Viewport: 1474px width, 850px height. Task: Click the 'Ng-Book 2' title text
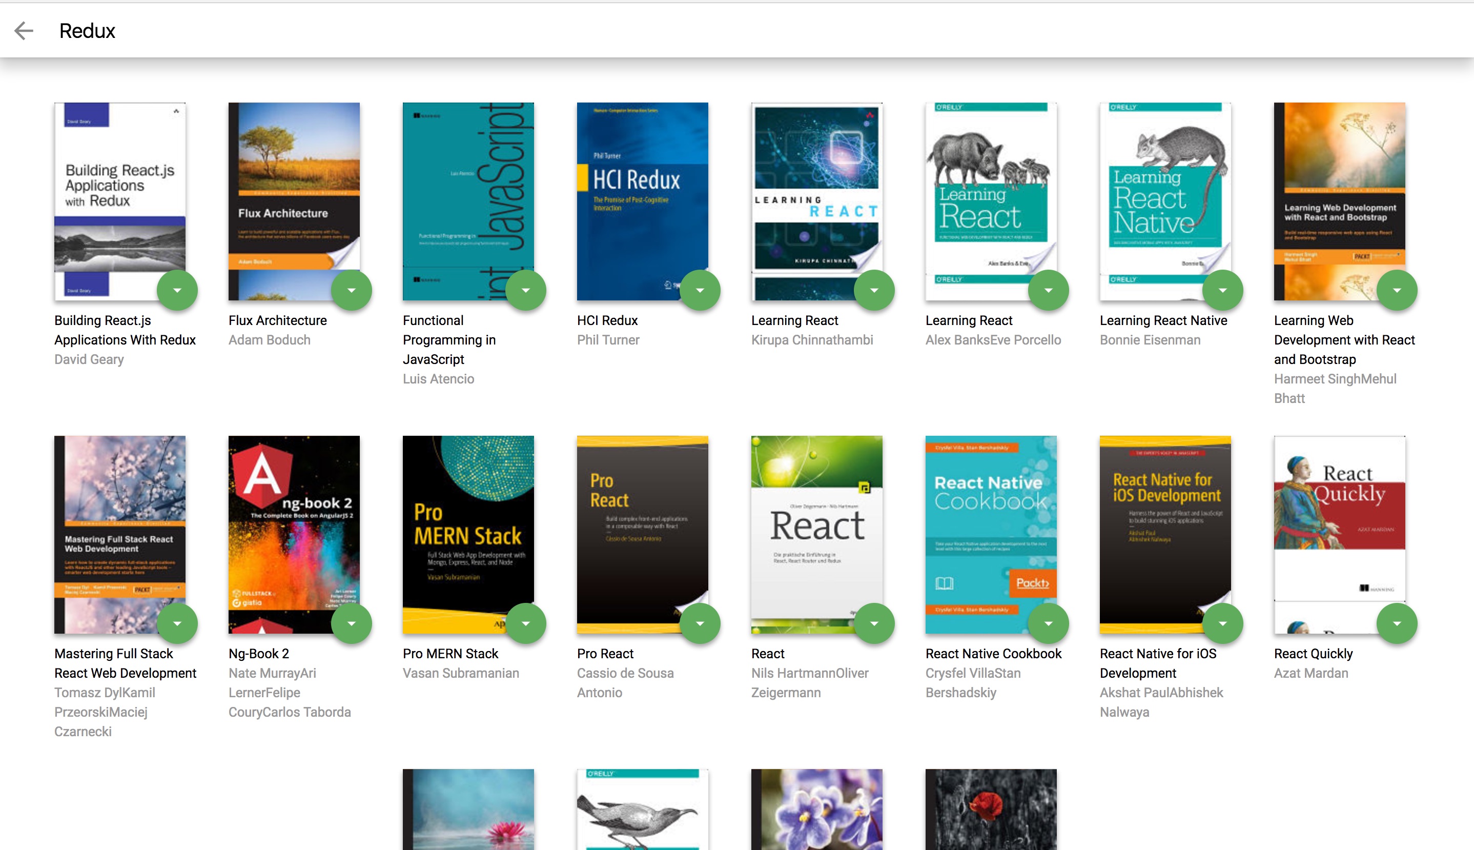pyautogui.click(x=259, y=654)
